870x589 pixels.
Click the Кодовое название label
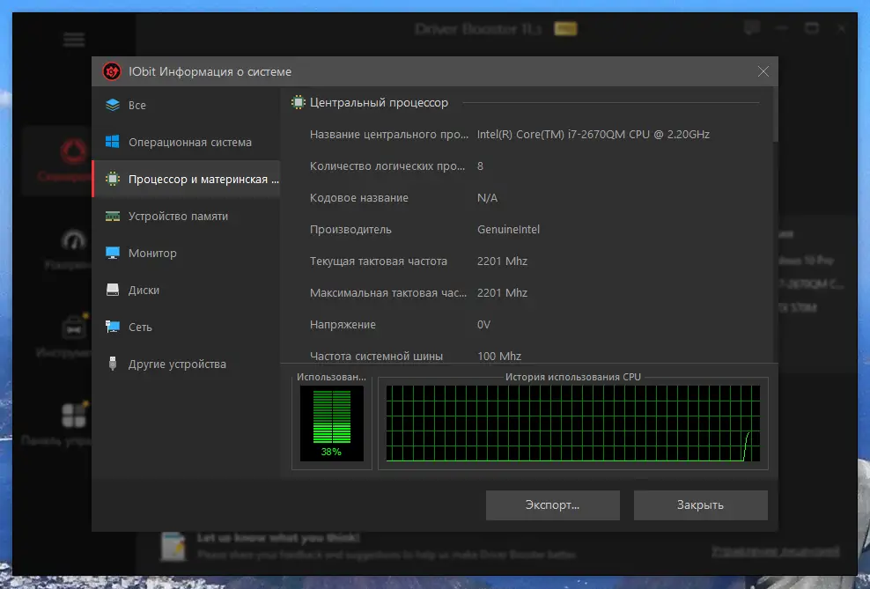[359, 197]
